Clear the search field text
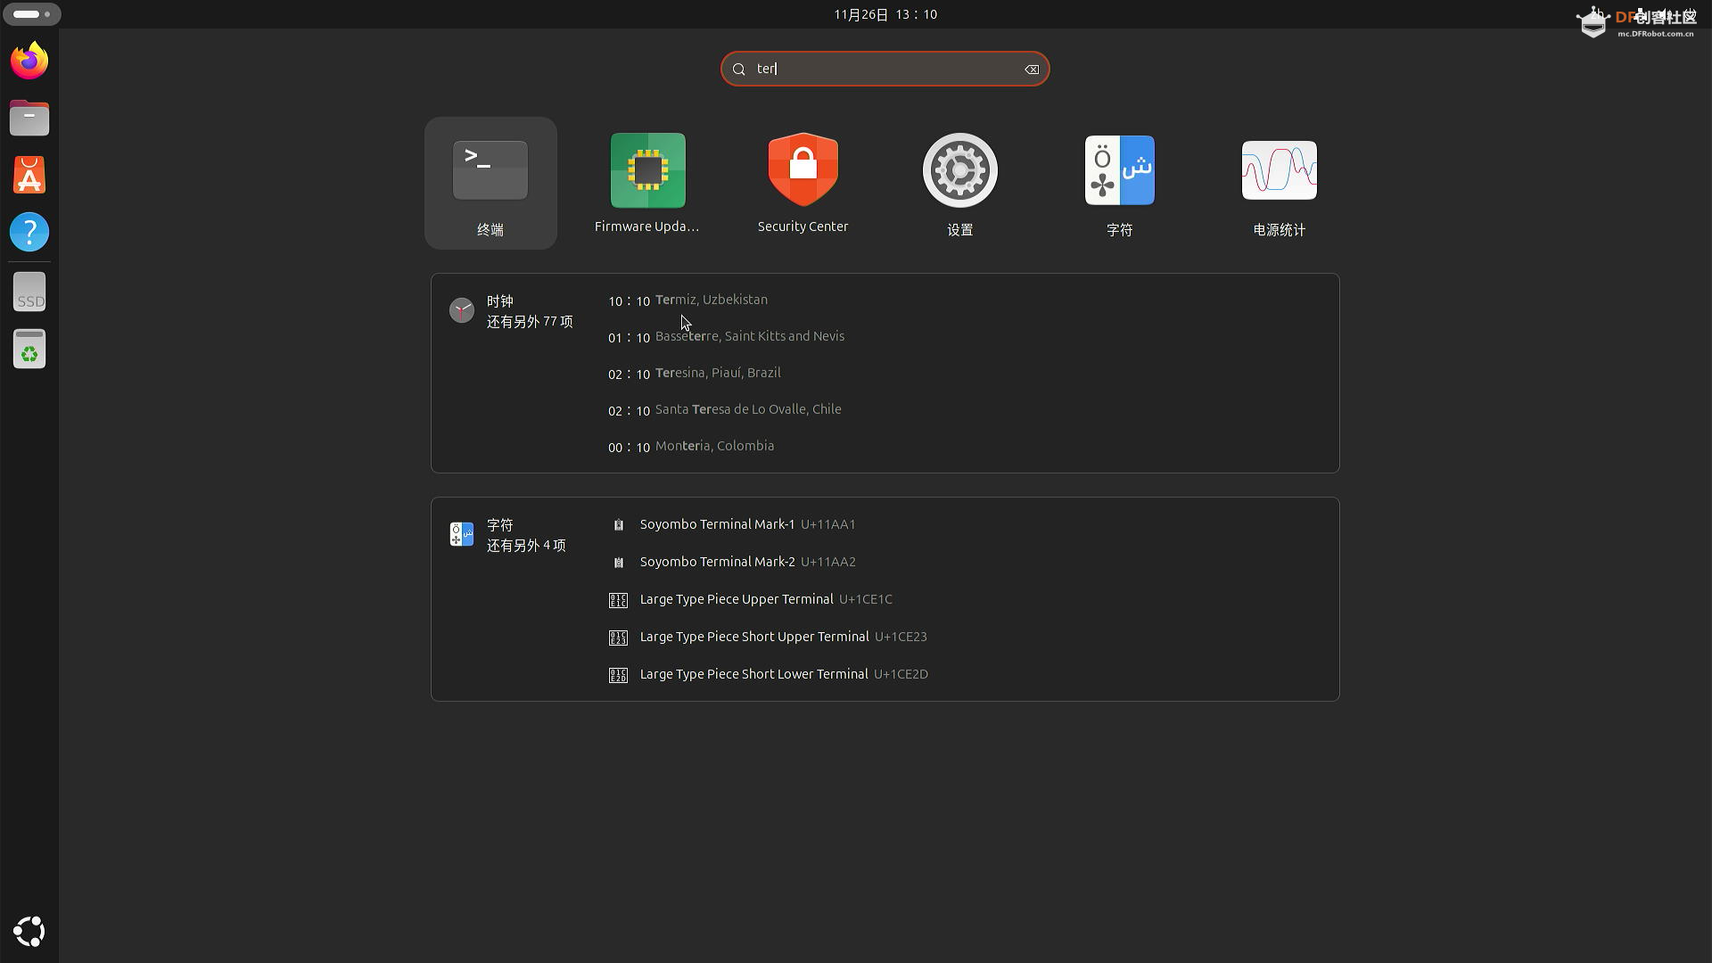The width and height of the screenshot is (1712, 963). (x=1032, y=70)
